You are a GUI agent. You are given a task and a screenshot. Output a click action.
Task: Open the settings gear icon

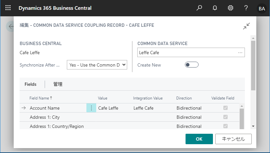tap(231, 8)
